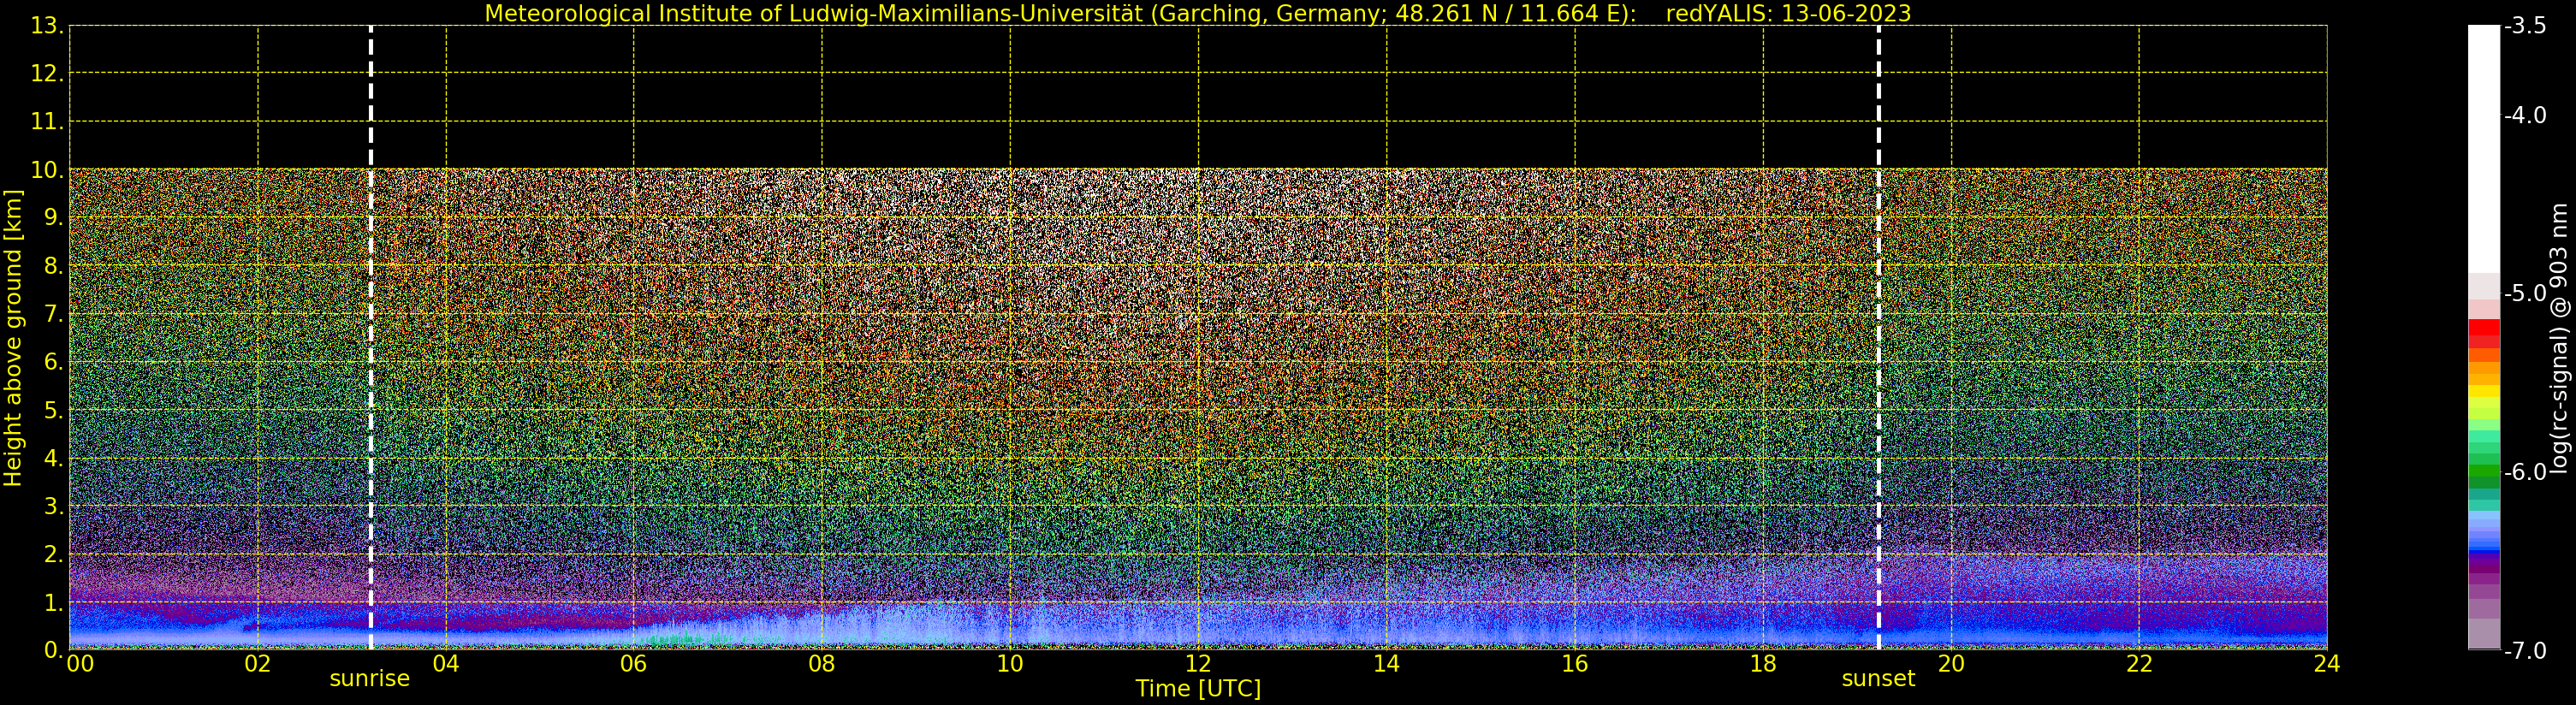Click the "redYALIS: 13-06-2023" title text
Screen dimensions: 2576x705
1788,14
